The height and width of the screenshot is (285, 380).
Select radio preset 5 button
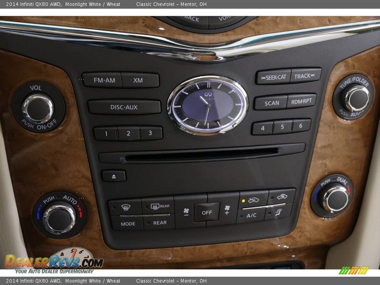pyautogui.click(x=283, y=127)
